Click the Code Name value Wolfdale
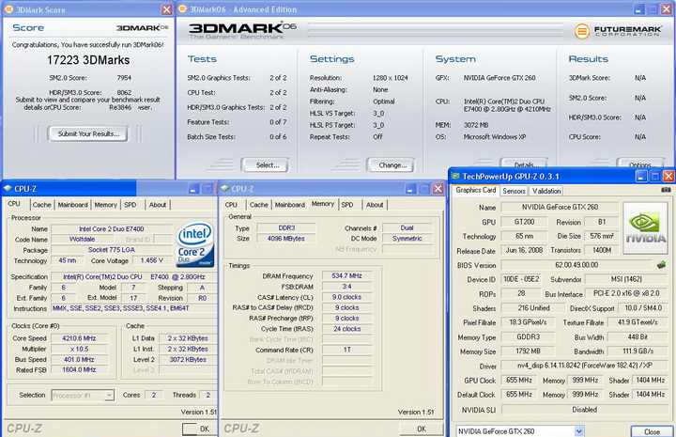The height and width of the screenshot is (437, 676). pos(82,239)
